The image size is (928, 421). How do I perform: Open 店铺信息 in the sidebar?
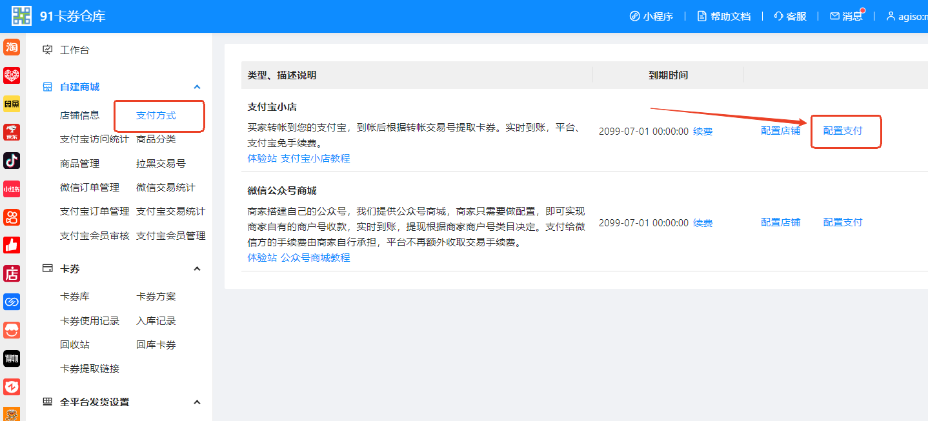(79, 115)
